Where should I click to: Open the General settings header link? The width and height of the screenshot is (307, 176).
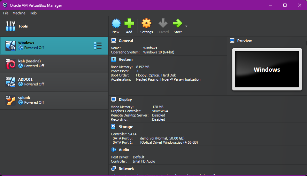126,41
